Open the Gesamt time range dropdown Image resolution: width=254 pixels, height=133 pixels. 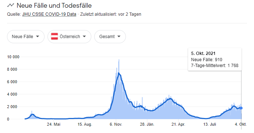click(x=110, y=37)
